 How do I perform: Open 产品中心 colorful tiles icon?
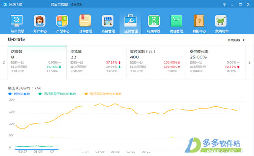coord(62,21)
